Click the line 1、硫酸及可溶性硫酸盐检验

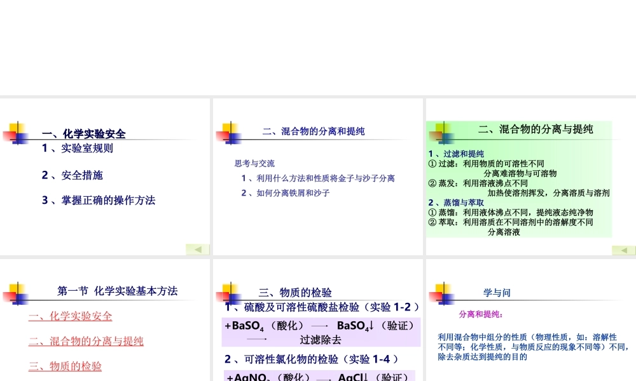(322, 307)
